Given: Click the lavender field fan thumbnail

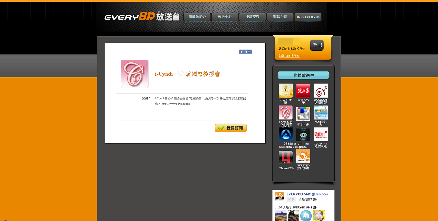Looking at the screenshot, I should tap(281, 216).
